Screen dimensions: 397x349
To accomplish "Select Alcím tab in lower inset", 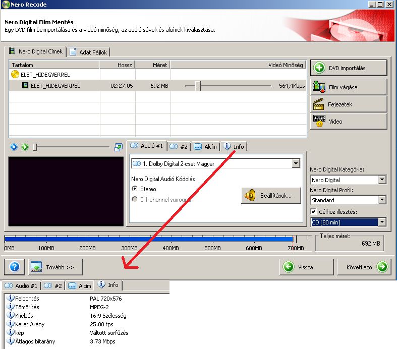I will click(80, 286).
